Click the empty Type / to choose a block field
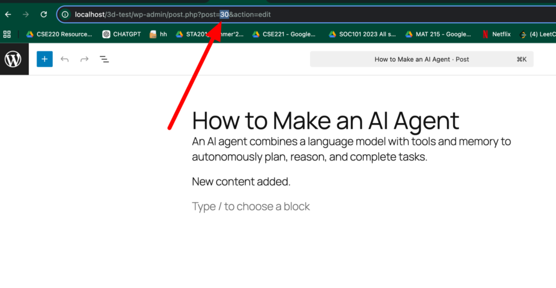 click(x=251, y=206)
